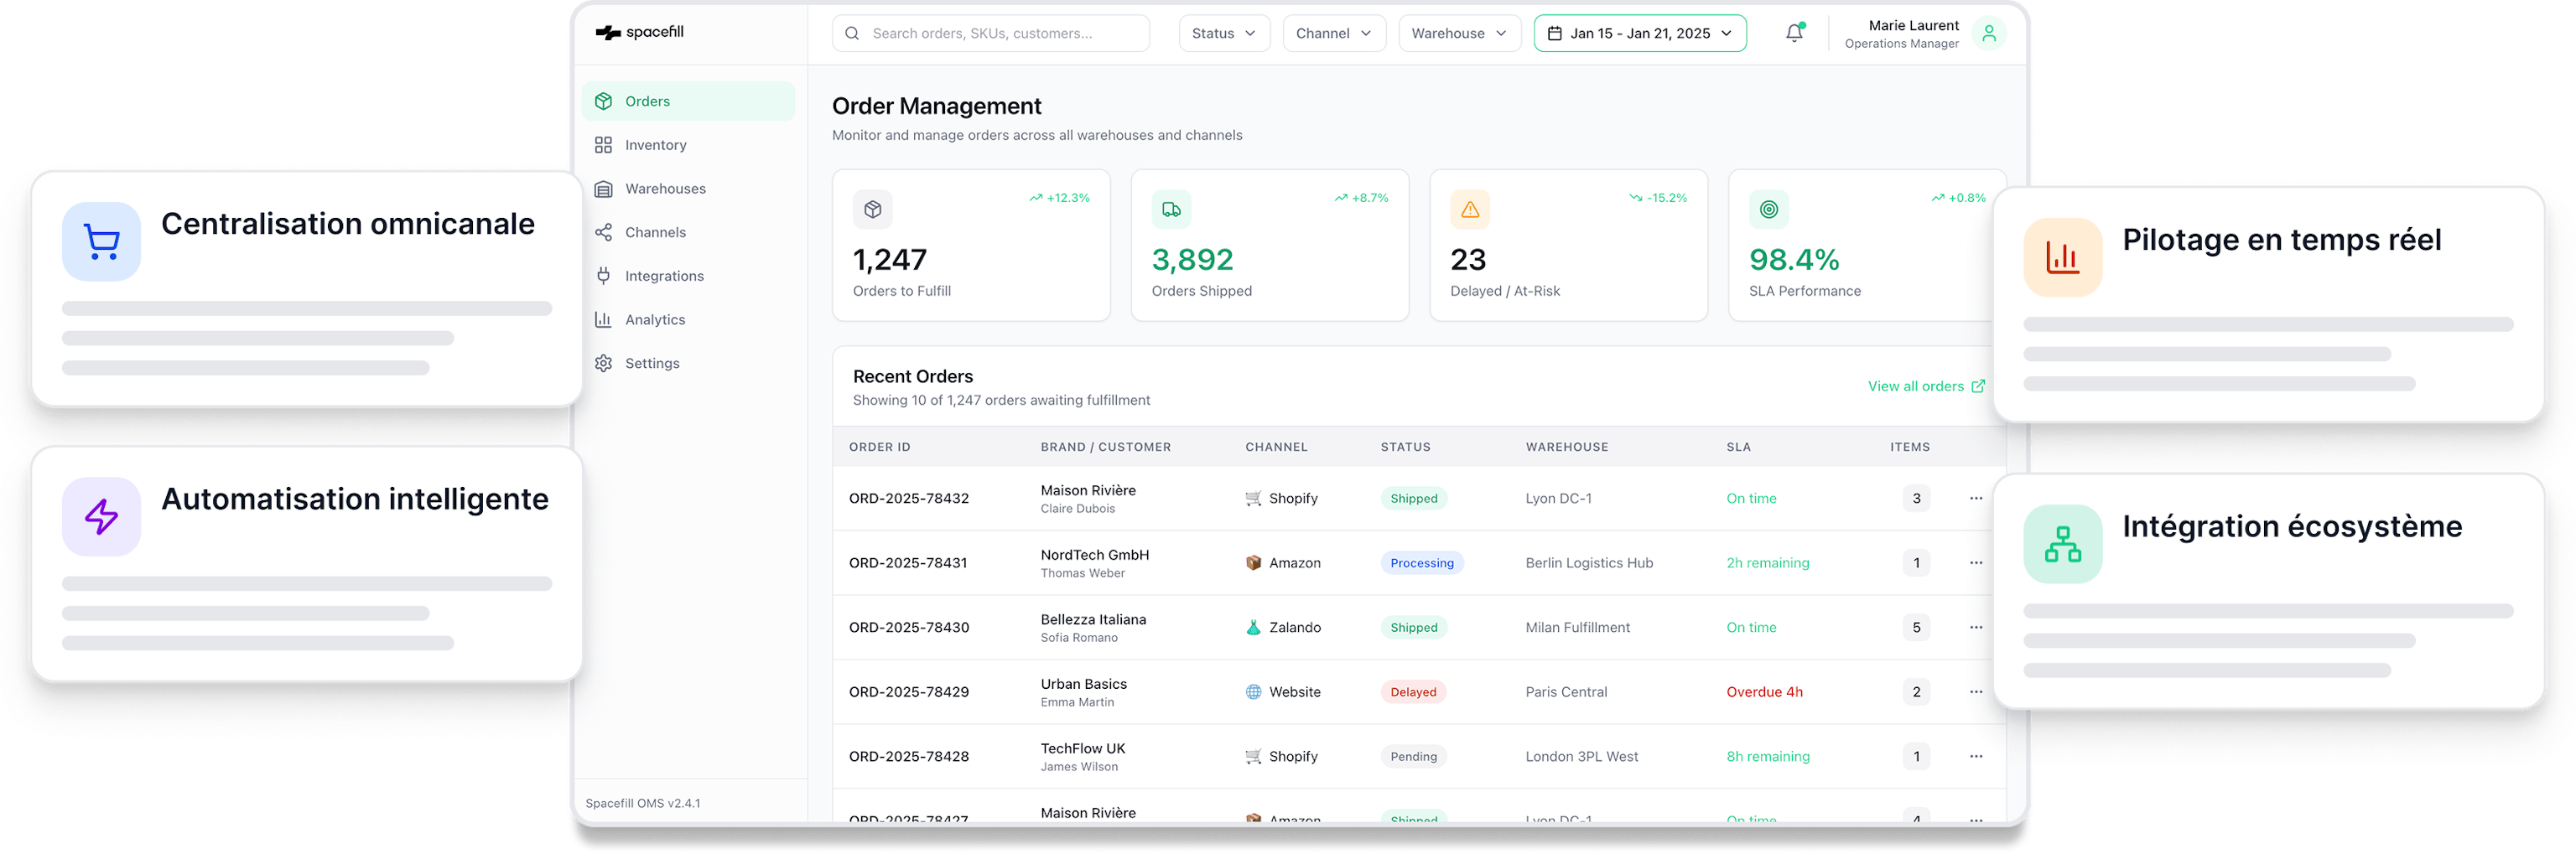The image size is (2576, 854).
Task: Open Analytics from the sidebar menu
Action: 655,320
